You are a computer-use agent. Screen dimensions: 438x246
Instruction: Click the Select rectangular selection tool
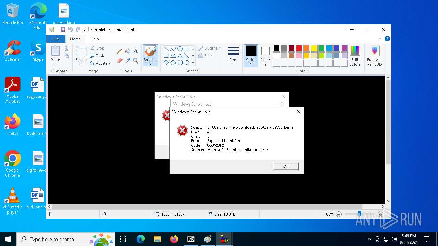[81, 51]
